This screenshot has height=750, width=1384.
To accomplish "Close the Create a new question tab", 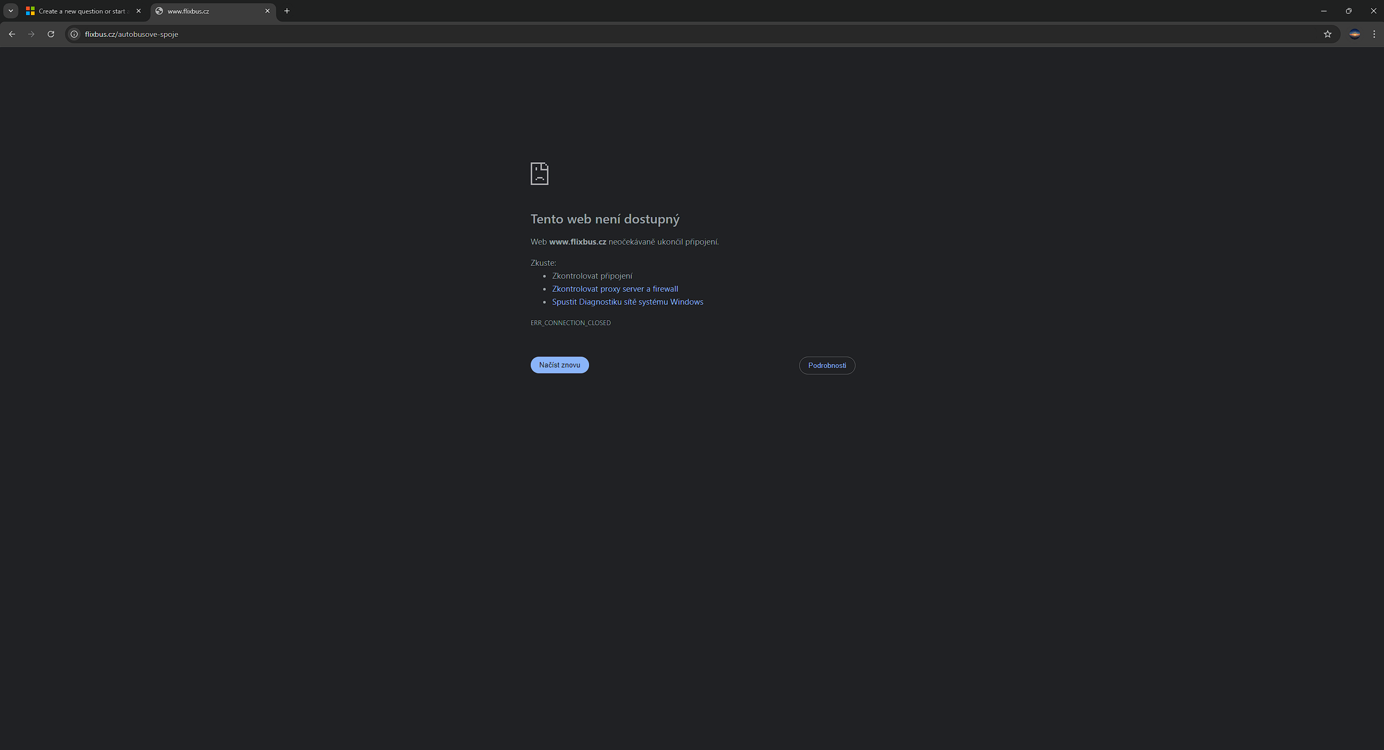I will 139,11.
